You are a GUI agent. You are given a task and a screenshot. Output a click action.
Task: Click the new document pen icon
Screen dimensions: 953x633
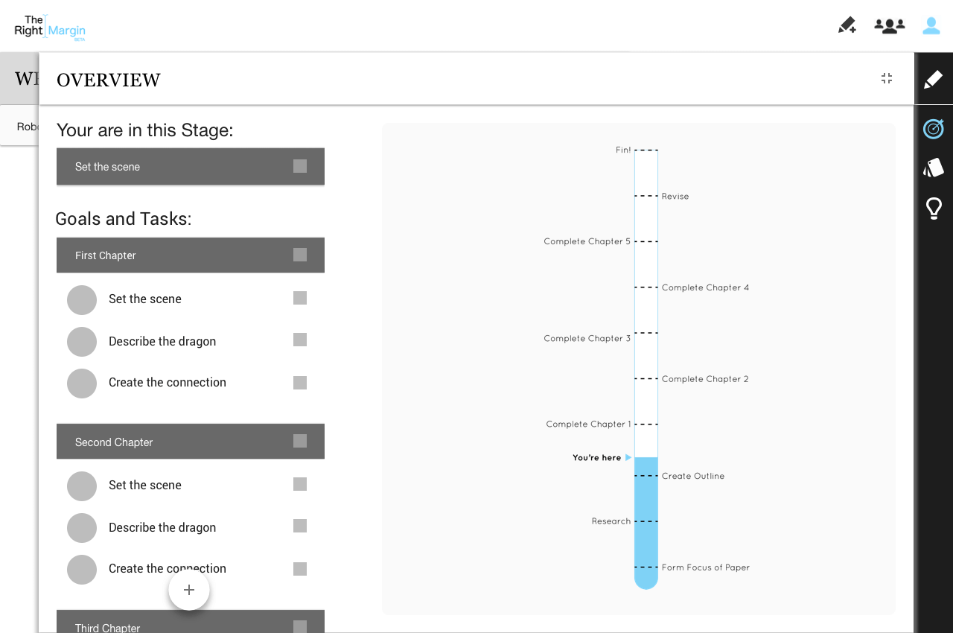(847, 26)
